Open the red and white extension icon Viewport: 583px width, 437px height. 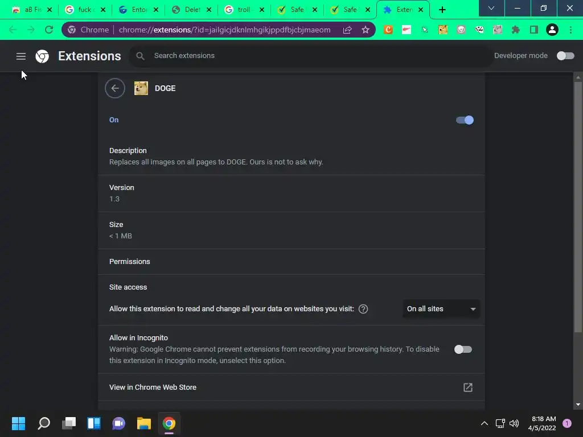click(x=407, y=30)
